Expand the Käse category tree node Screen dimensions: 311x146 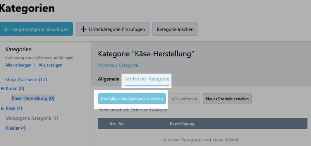(x=3, y=108)
